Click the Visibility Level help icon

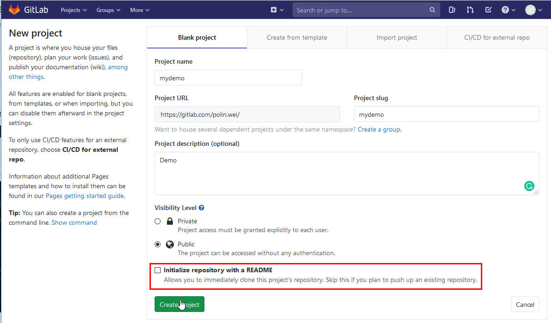pos(201,208)
